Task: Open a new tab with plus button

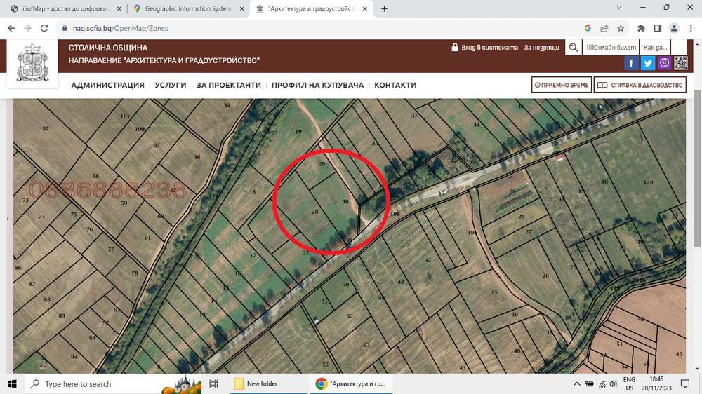Action: pos(384,8)
